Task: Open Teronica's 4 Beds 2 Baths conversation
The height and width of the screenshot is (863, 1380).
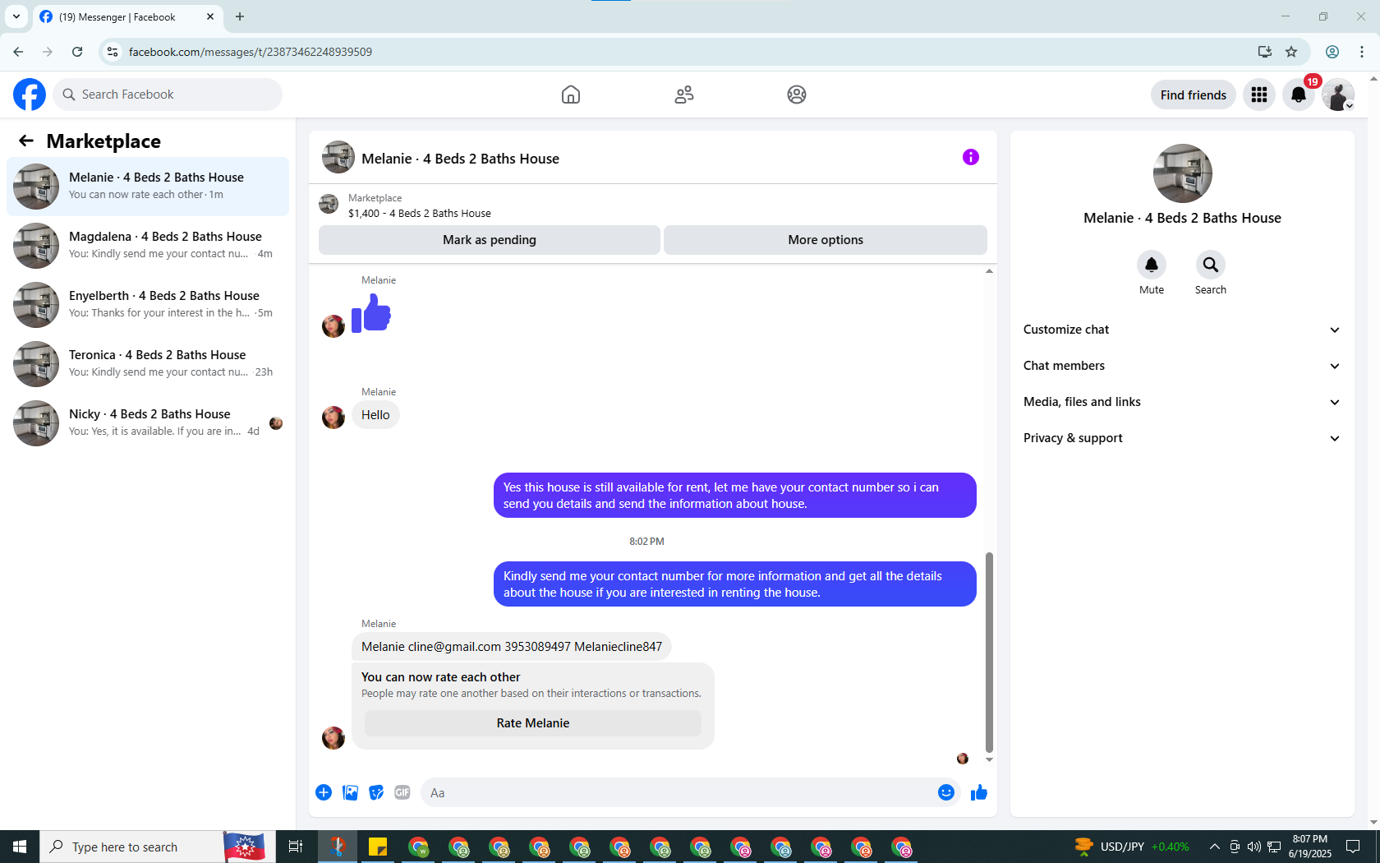Action: point(148,364)
